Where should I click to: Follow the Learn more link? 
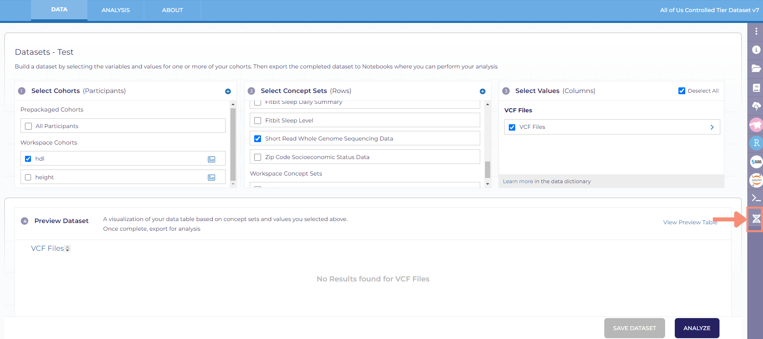coord(518,182)
